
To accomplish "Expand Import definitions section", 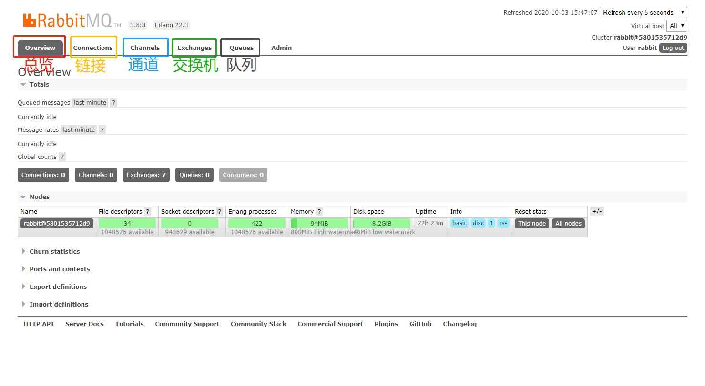I will [x=59, y=305].
